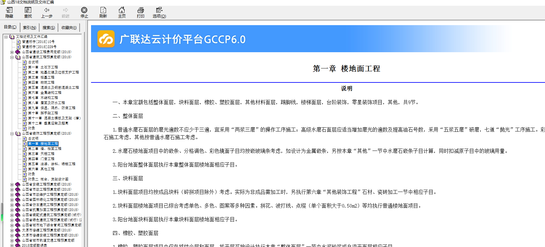Collapse the root 文档说明及文件汇编 node

pyautogui.click(x=6, y=37)
